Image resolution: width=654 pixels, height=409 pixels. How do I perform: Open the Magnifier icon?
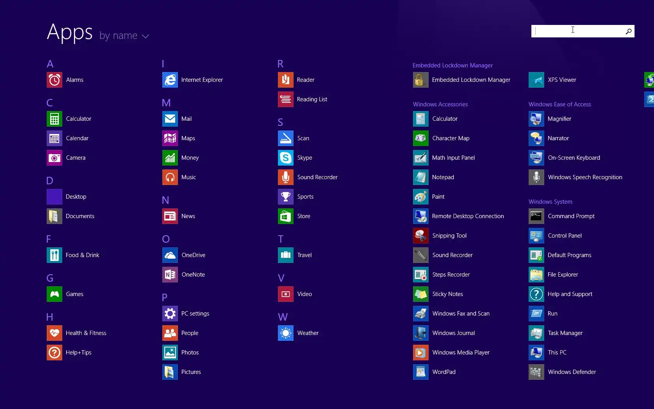coord(536,119)
